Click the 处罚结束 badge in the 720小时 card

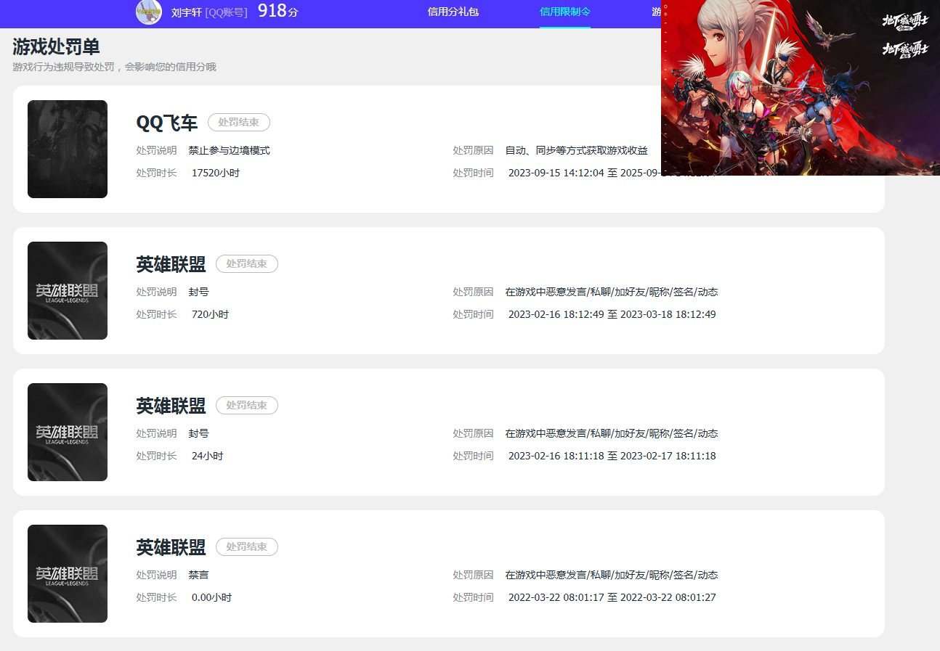pyautogui.click(x=247, y=263)
